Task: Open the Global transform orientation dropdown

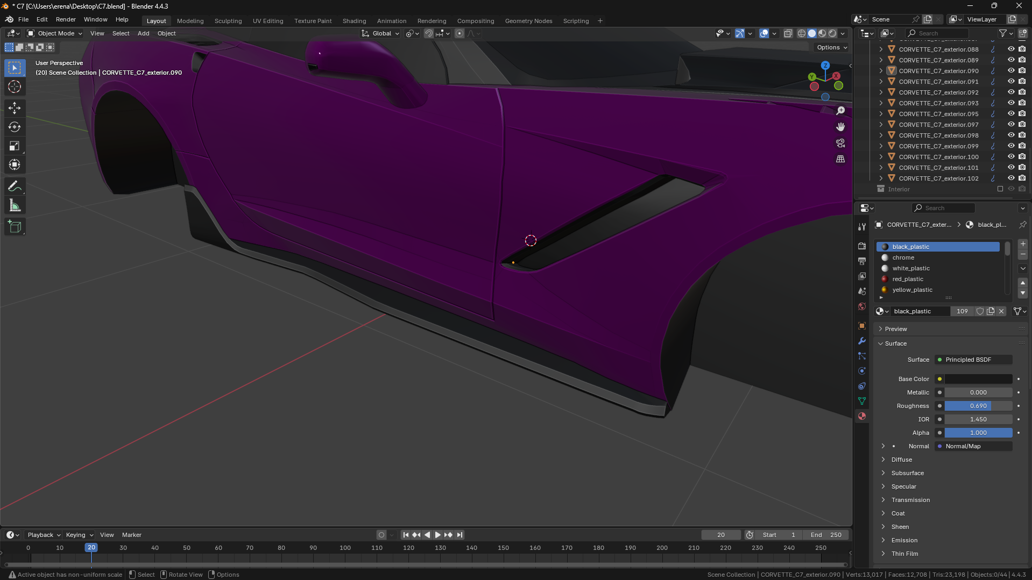Action: click(x=380, y=33)
